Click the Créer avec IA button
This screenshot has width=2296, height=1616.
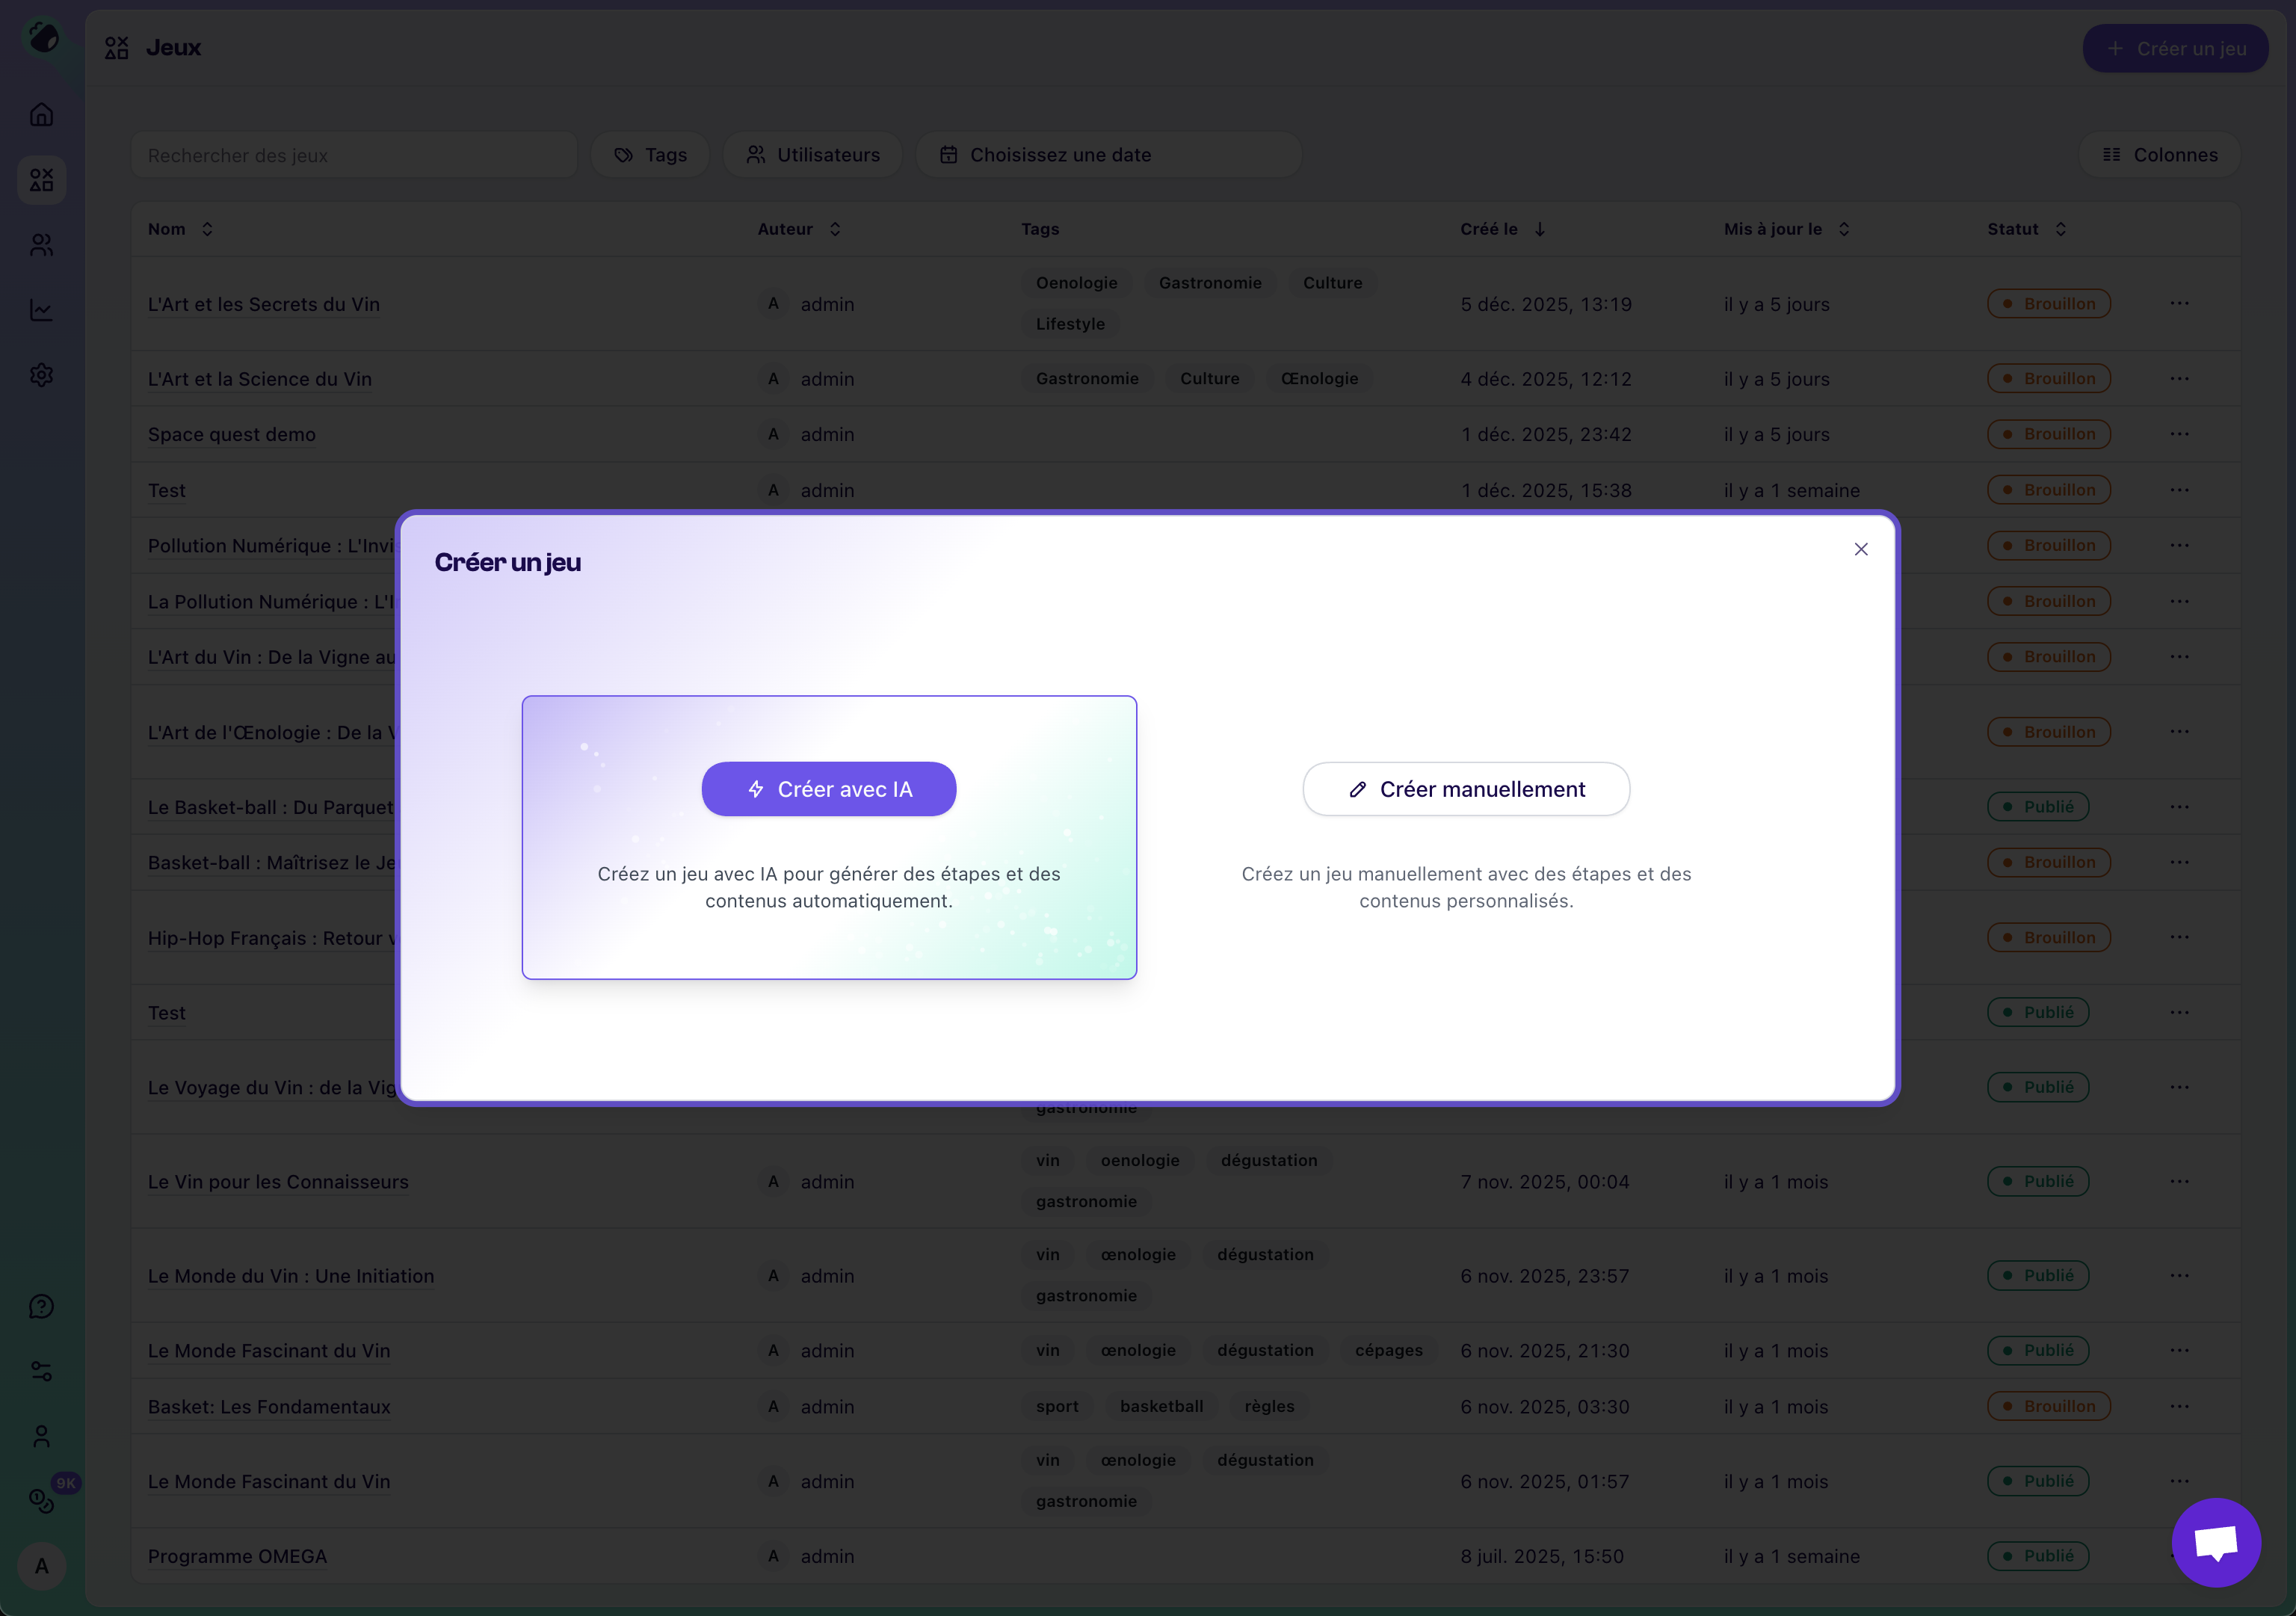[x=828, y=789]
